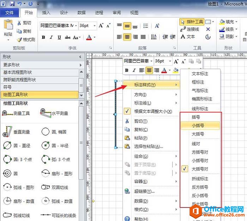The width and height of the screenshot is (247, 221).
Task: Click the Format Painter (格式刷) brush
Action: pos(19,39)
